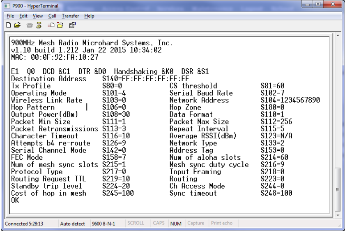
Task: Click the Send file toolbar icon
Action: 51,25
